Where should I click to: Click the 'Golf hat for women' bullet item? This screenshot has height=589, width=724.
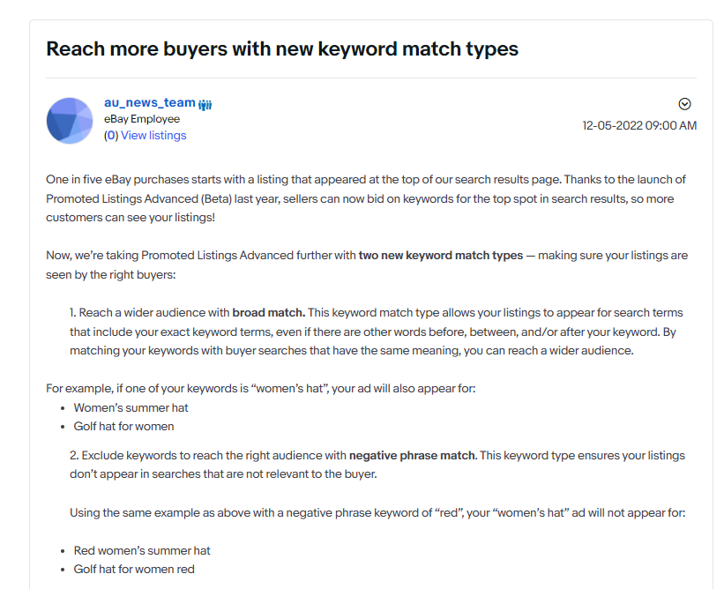click(123, 426)
